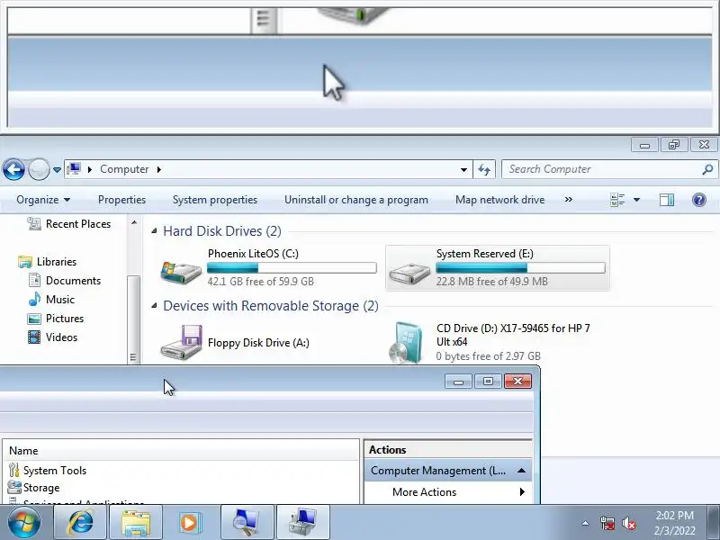Click the computer icon in address bar
720x540 pixels.
[74, 169]
